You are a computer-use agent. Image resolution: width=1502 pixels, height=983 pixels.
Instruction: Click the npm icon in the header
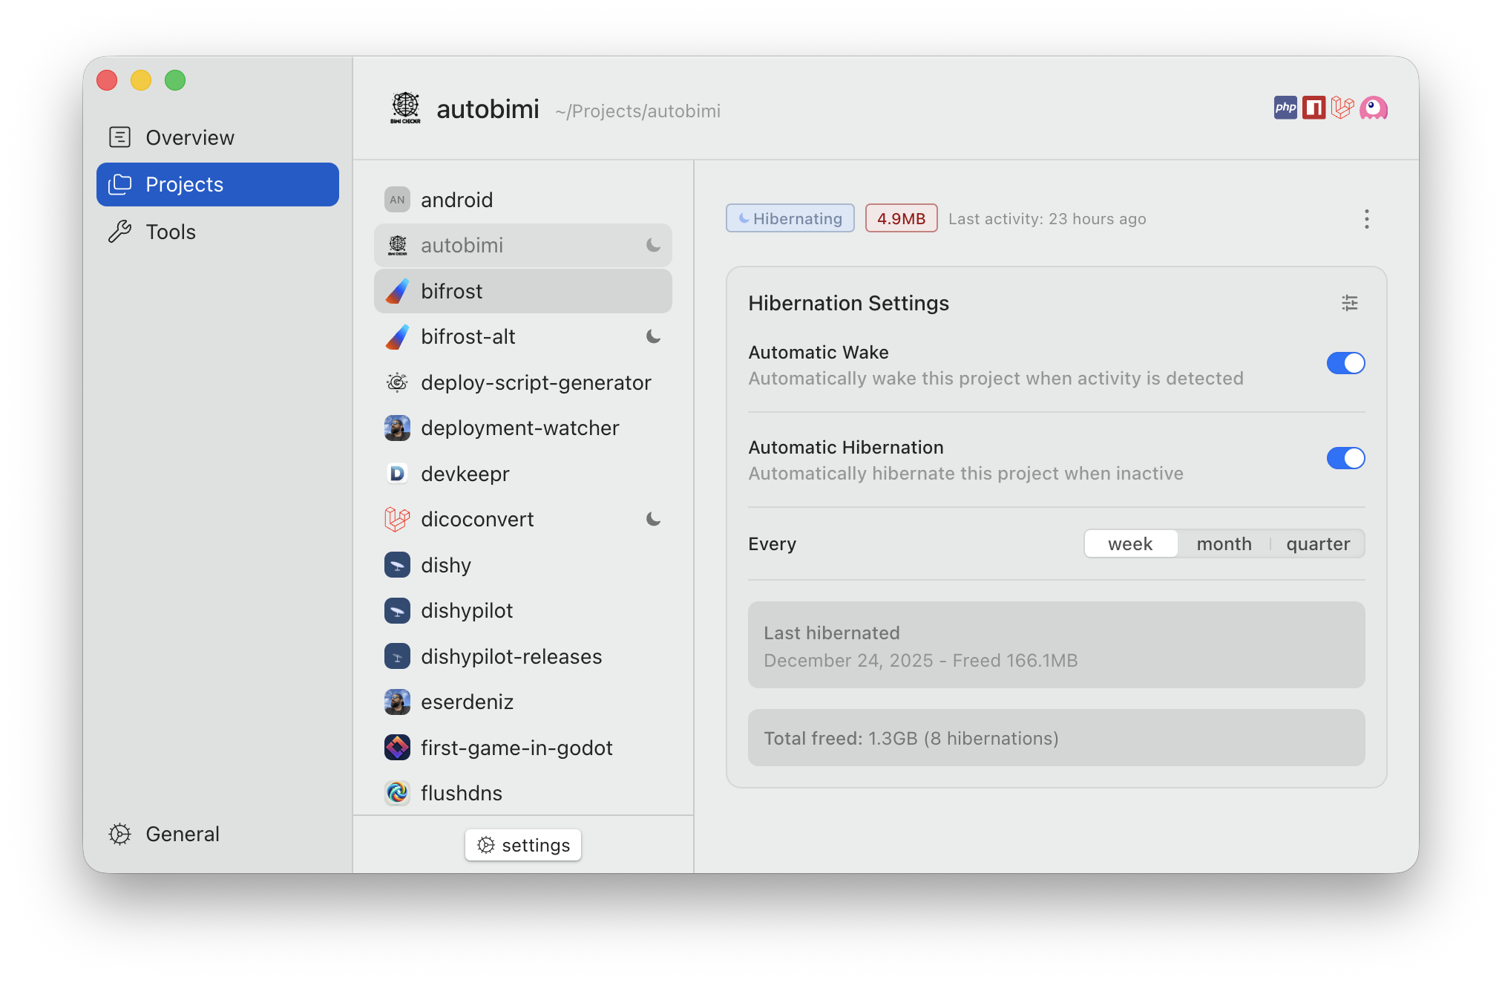pos(1314,108)
